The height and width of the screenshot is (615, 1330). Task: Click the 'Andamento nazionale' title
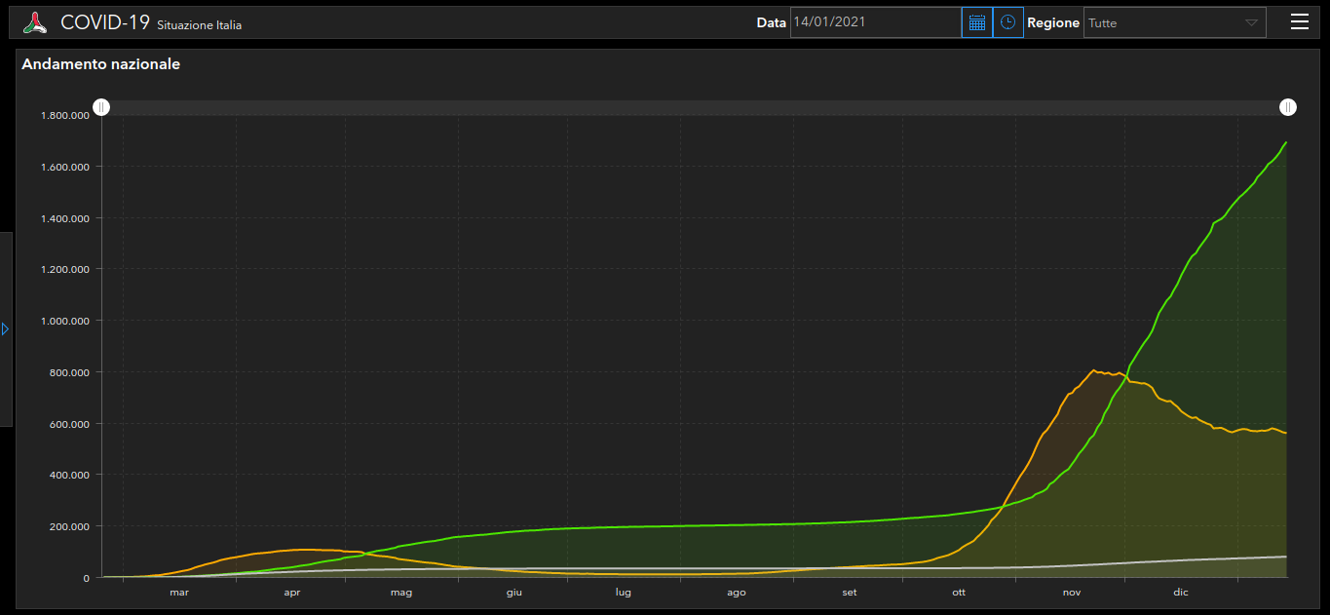coord(101,64)
